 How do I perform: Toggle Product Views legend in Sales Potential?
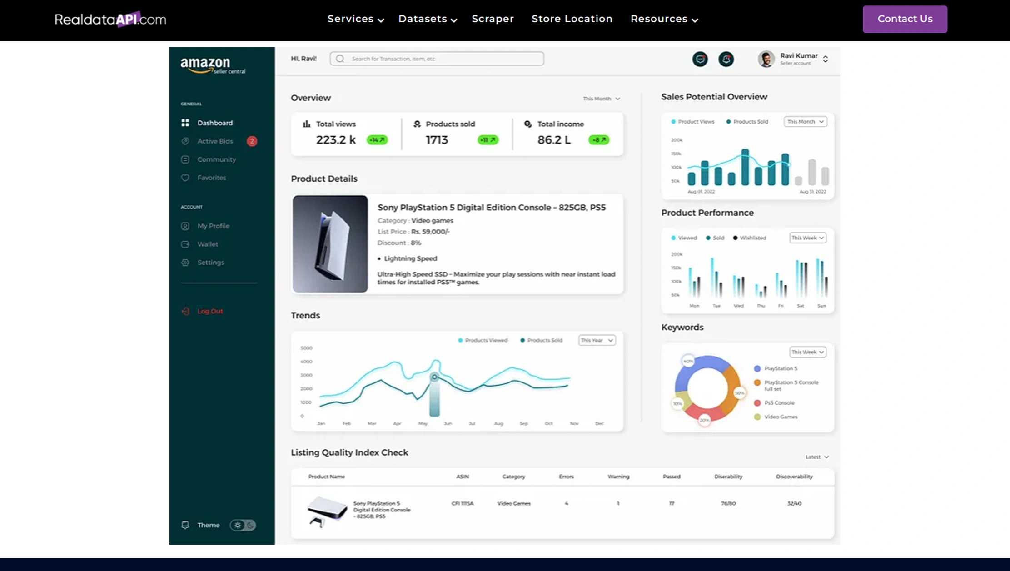(693, 122)
